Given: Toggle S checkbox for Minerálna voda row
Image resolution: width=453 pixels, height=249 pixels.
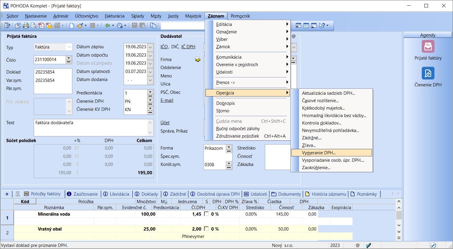Looking at the screenshot, I should click(206, 214).
